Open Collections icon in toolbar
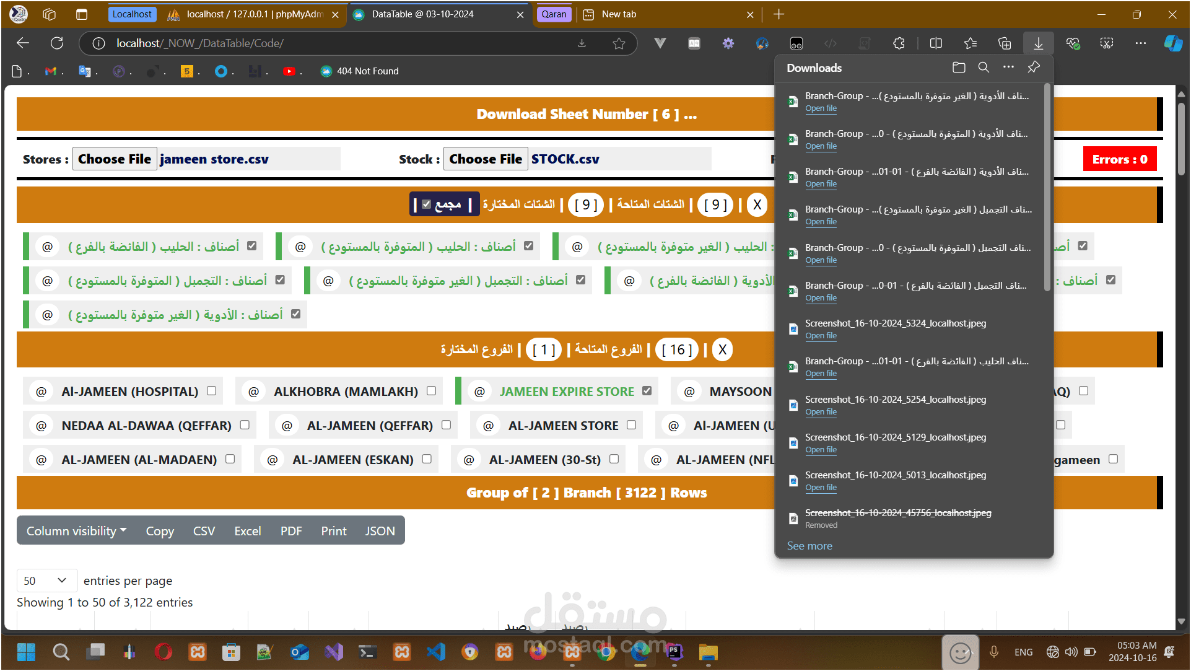This screenshot has width=1191, height=671. click(1005, 43)
